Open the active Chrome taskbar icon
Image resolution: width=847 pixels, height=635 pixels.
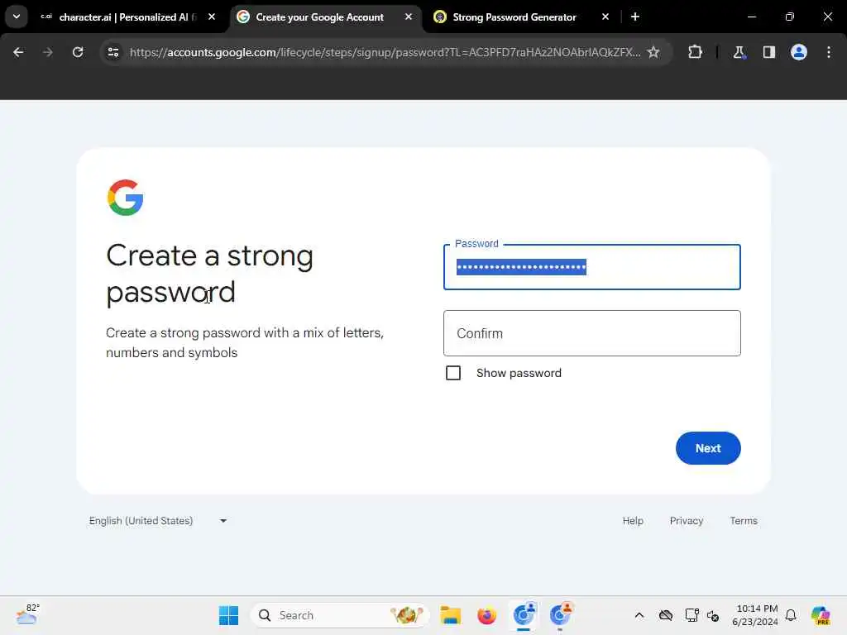click(524, 614)
